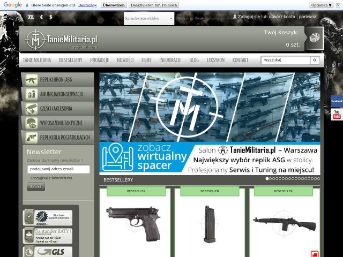
Task: Open the Leksykon menu item
Action: [x=215, y=60]
